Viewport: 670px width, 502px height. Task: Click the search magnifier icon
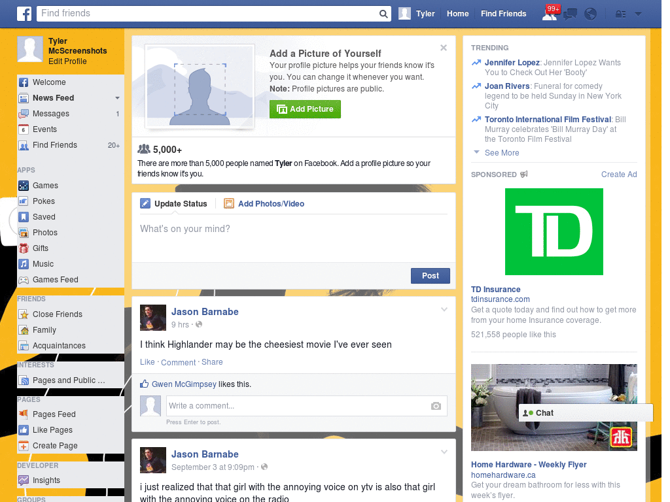click(383, 13)
